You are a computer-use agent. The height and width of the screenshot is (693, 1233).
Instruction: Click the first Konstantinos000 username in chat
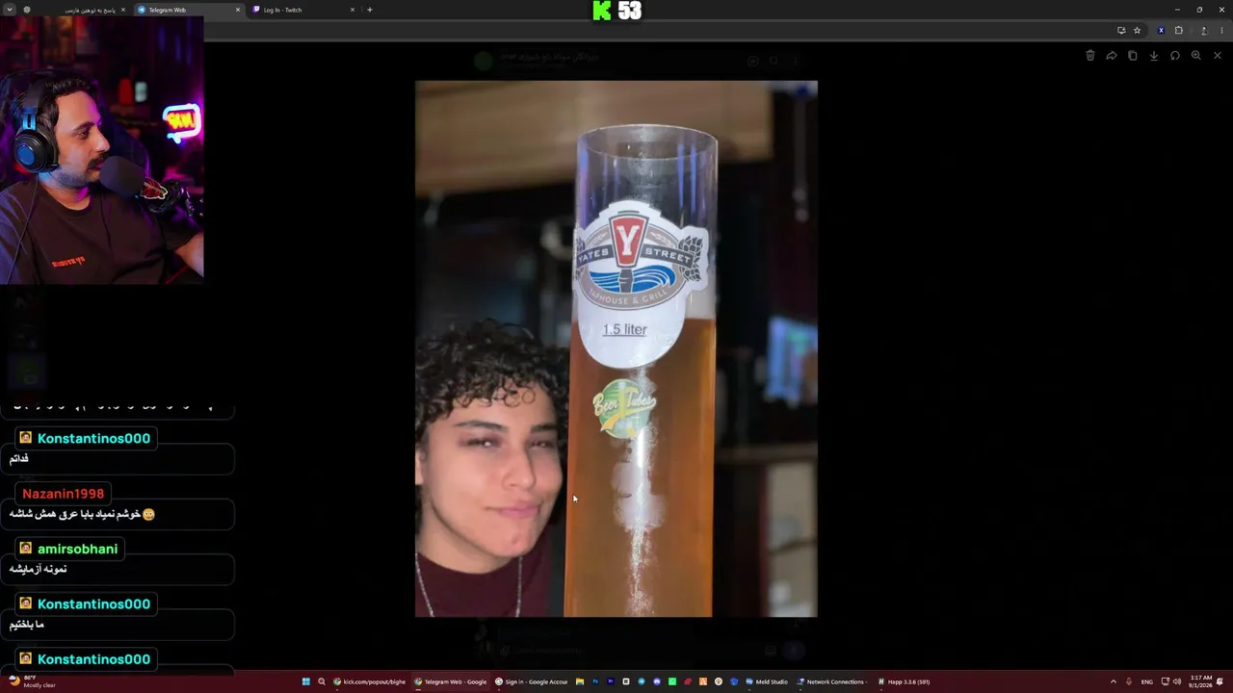93,439
